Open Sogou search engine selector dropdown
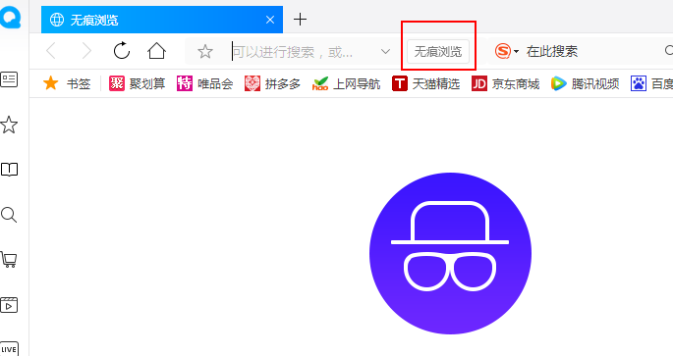673x356 pixels. click(507, 51)
